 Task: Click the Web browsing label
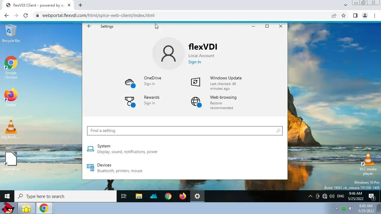pos(223,97)
